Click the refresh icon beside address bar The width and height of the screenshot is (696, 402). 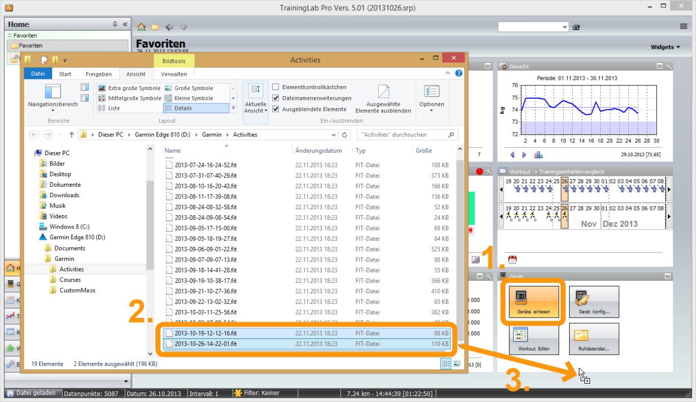coord(345,135)
